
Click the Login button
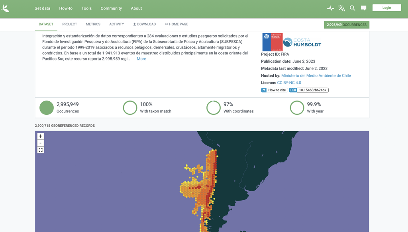(x=386, y=8)
